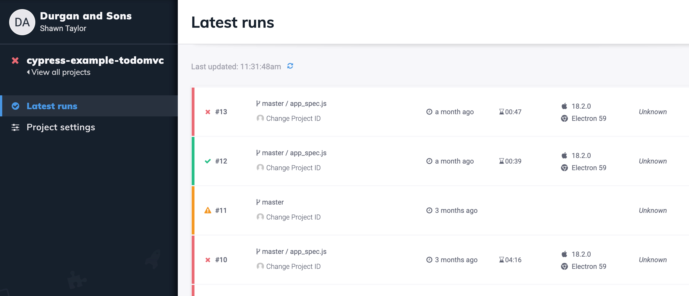689x296 pixels.
Task: Click View all projects
Action: click(59, 72)
